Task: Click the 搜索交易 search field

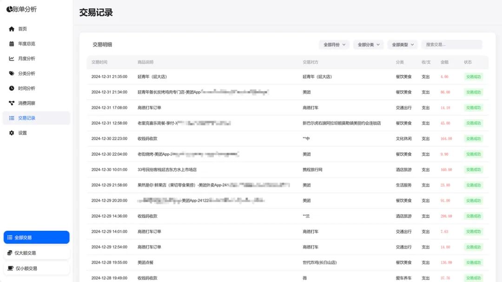Action: [452, 45]
